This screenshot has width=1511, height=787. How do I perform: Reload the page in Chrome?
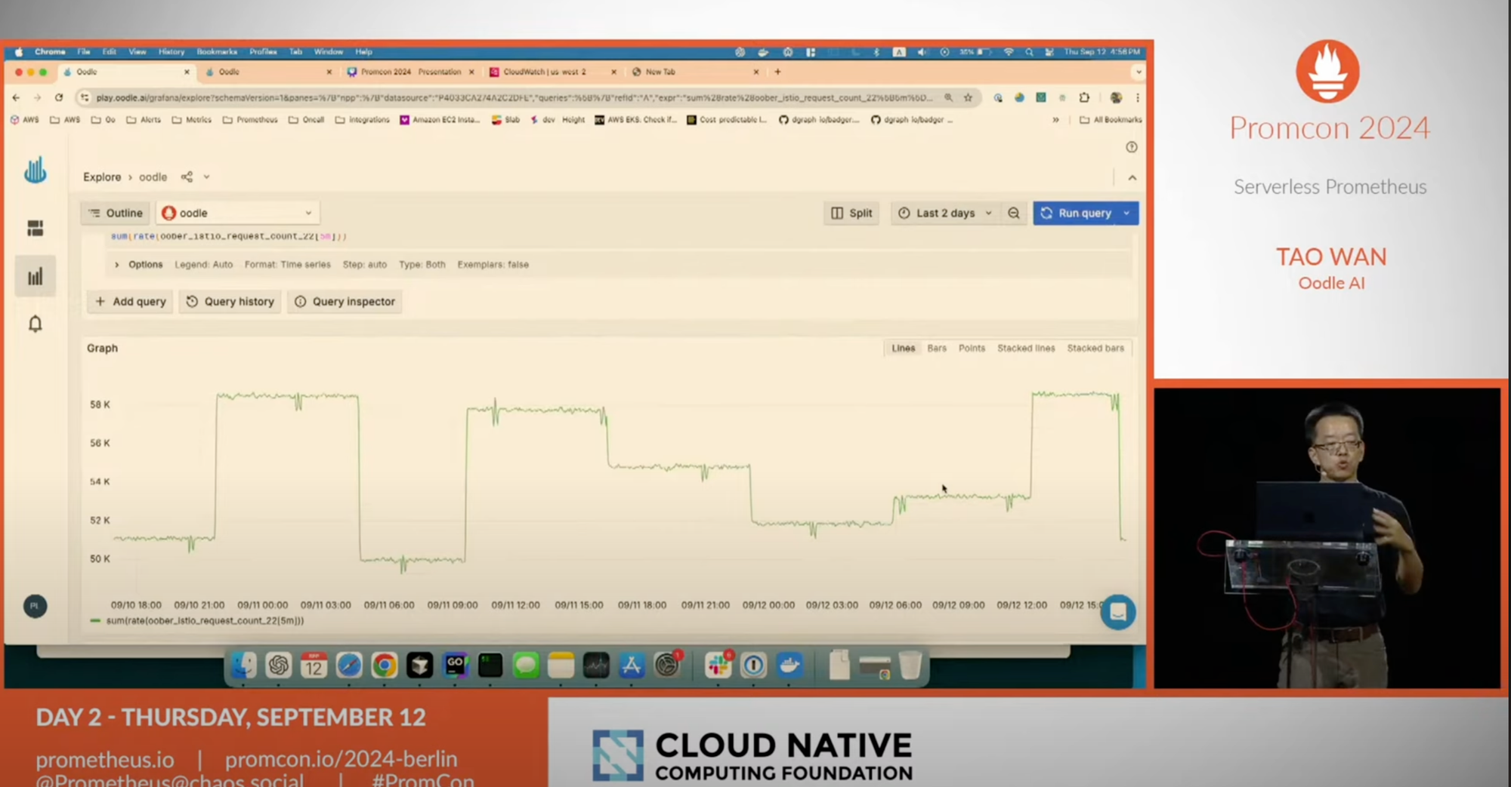[x=59, y=97]
